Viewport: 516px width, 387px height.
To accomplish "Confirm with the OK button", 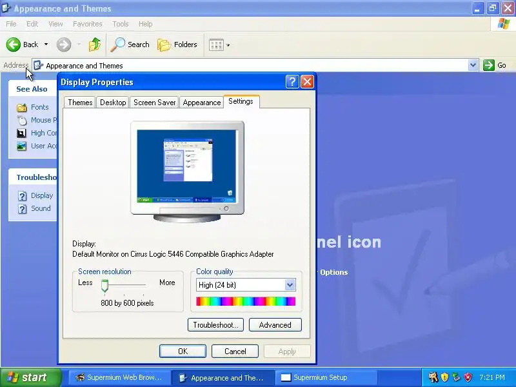I will 183,351.
